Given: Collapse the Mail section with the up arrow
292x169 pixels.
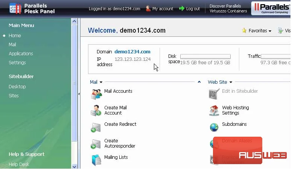Looking at the screenshot, I should point(199,82).
